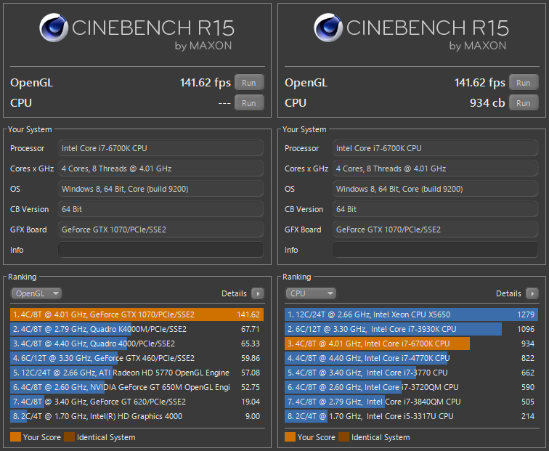Select the Intel Core i5-3317U ranking row
The image size is (549, 451).
(x=412, y=416)
